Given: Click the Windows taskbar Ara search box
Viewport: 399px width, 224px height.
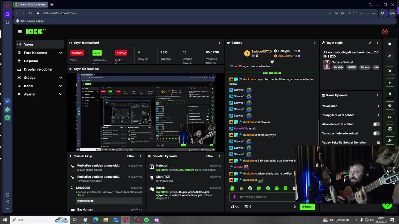Looking at the screenshot, I should tap(40, 220).
